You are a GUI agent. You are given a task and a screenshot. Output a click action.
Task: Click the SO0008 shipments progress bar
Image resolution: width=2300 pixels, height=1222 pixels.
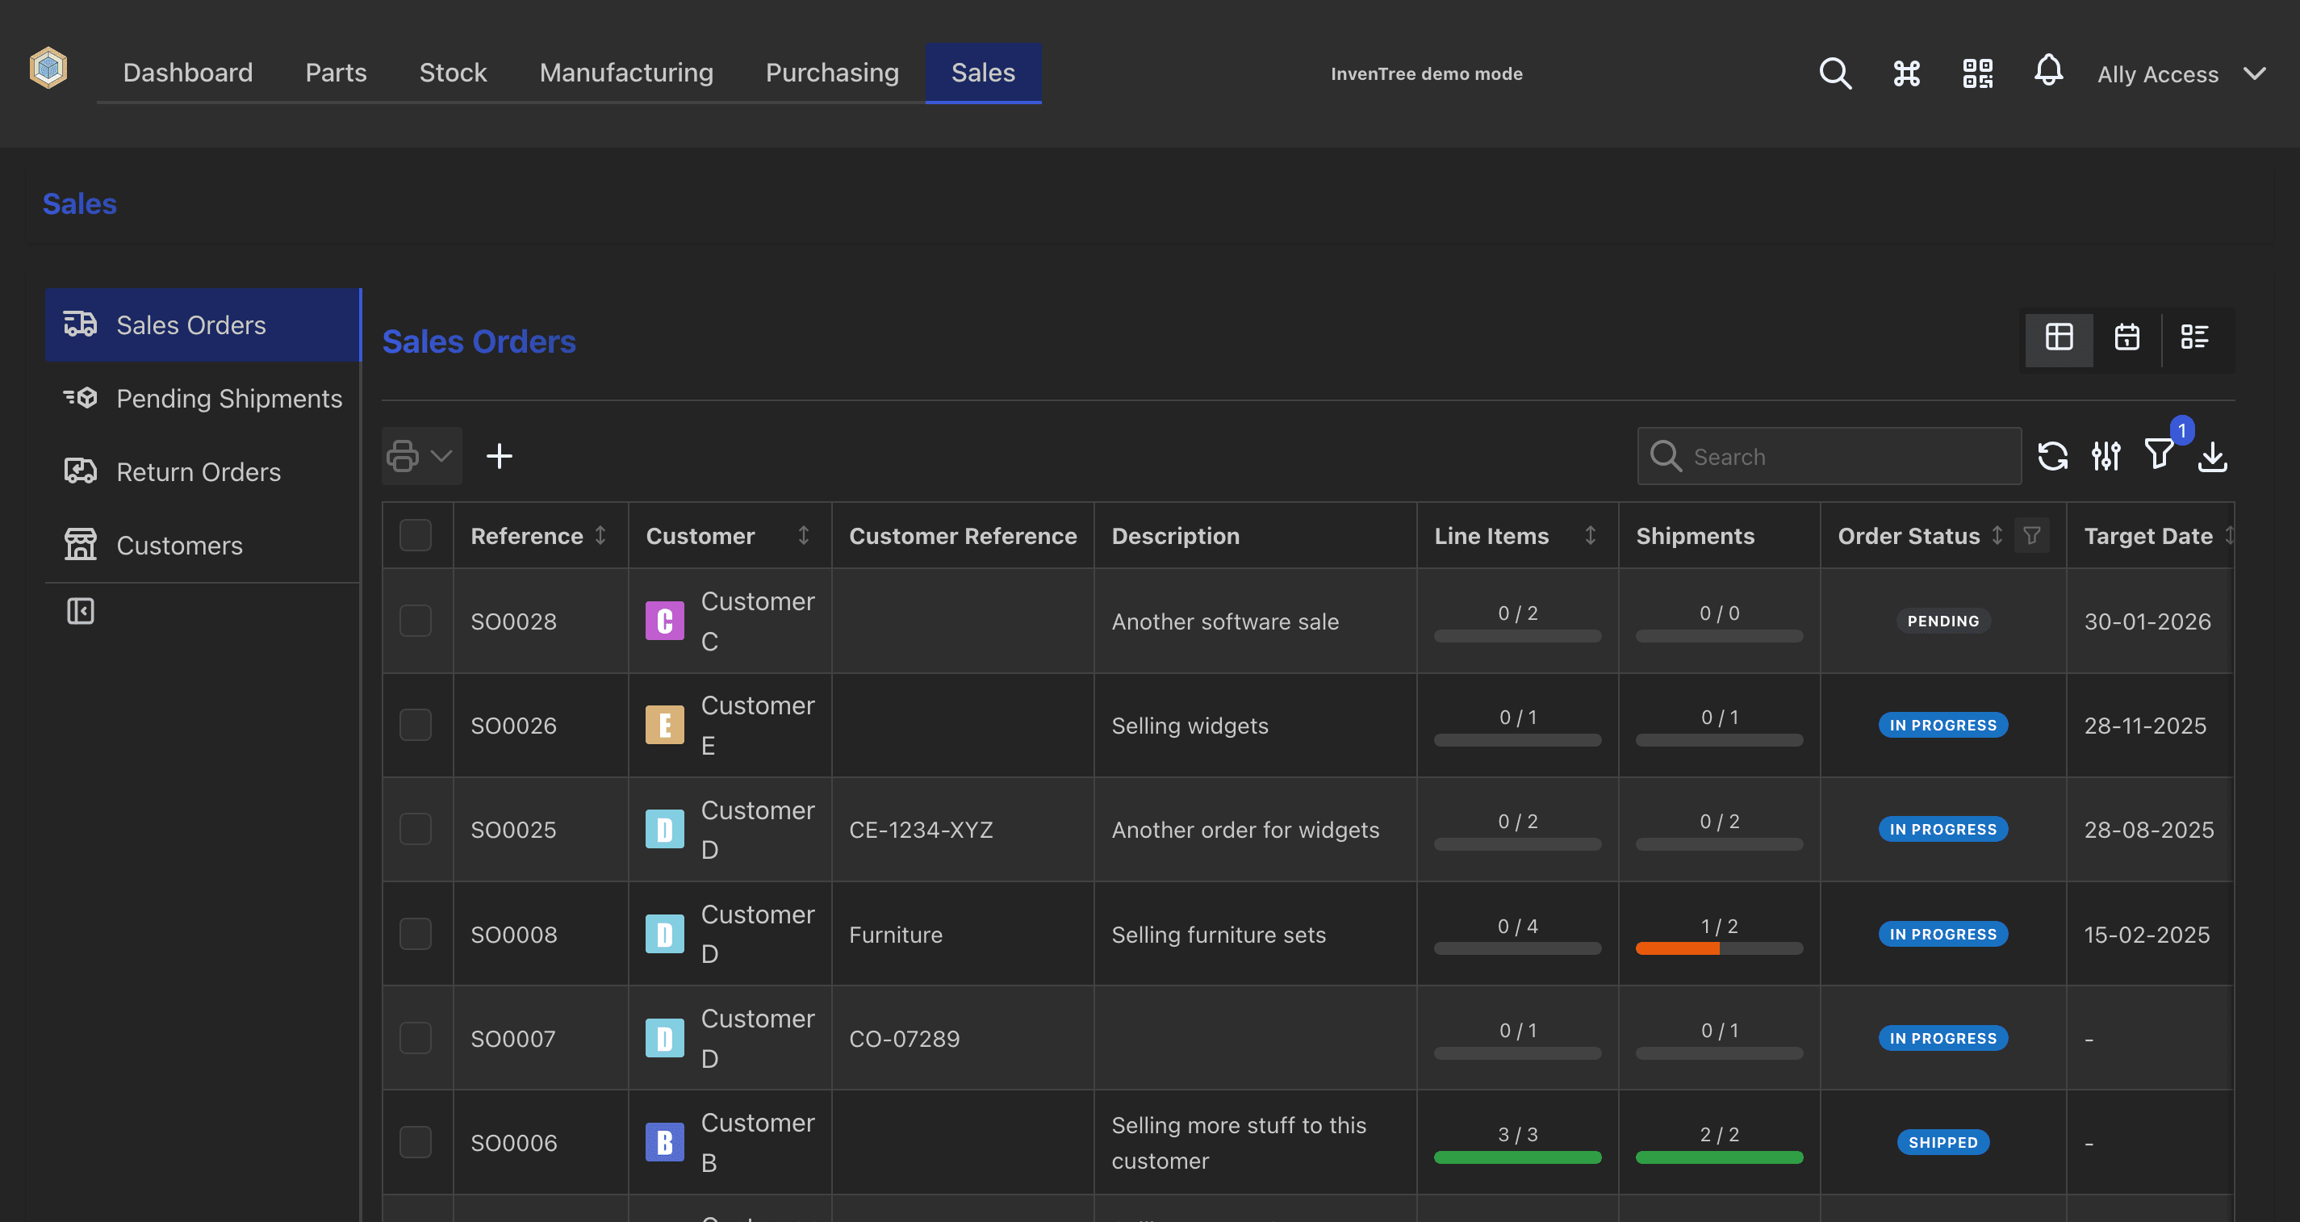[1719, 948]
